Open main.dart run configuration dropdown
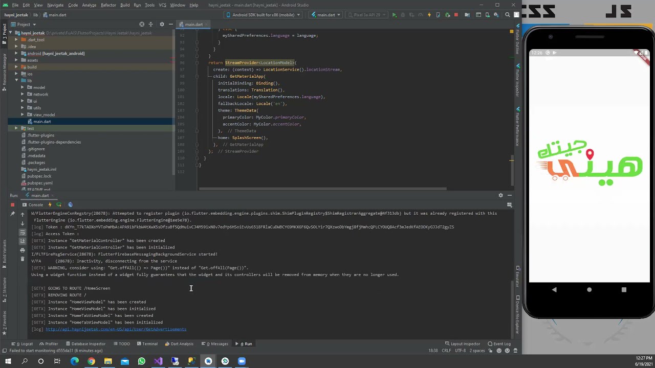This screenshot has width=655, height=368. coord(326,15)
